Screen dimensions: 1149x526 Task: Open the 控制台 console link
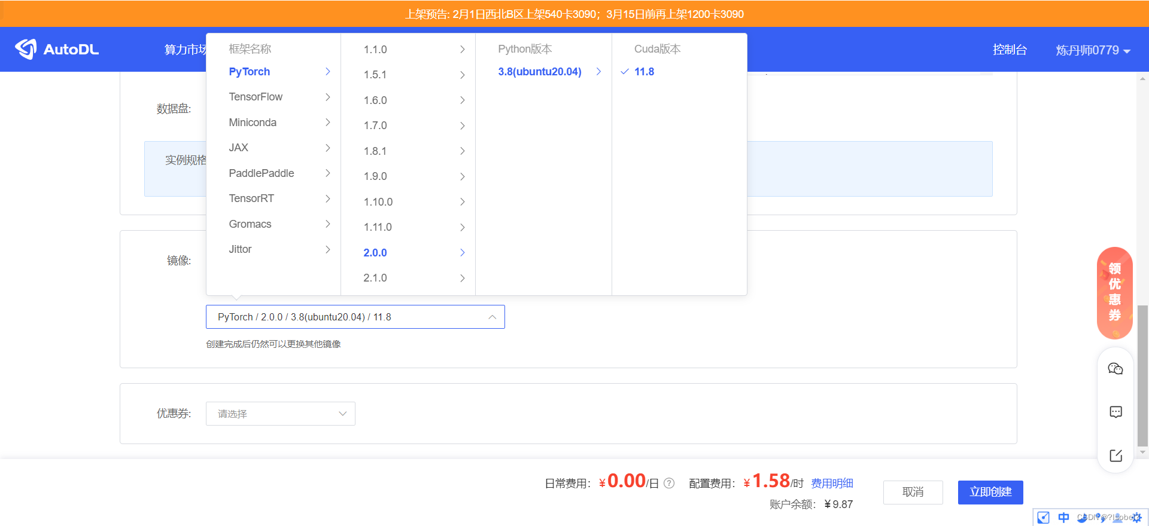coord(1010,50)
